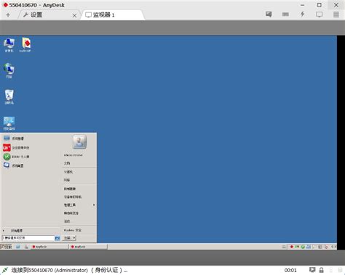Click the 注销 log off button
The image size is (345, 275).
67,238
